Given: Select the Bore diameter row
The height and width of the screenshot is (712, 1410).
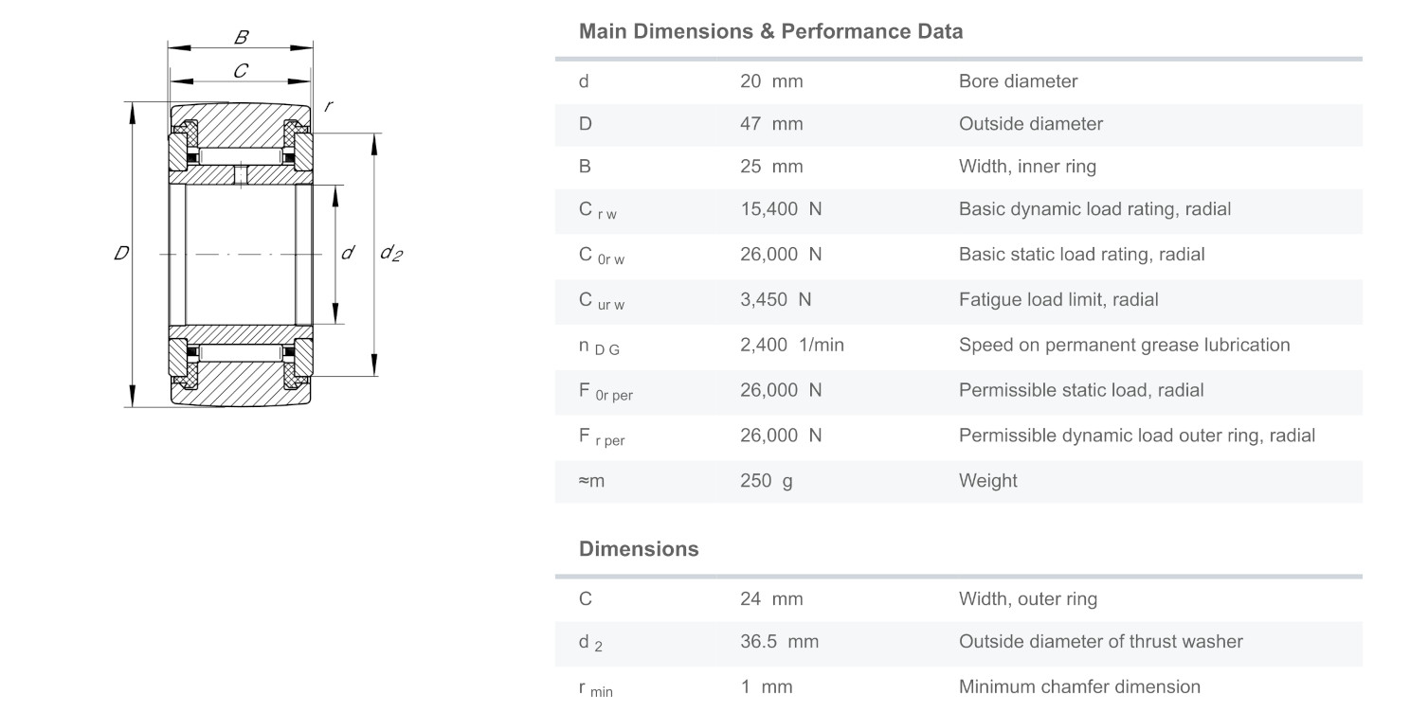Looking at the screenshot, I should click(957, 81).
